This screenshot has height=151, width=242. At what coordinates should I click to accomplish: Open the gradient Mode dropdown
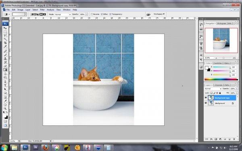pos(63,14)
